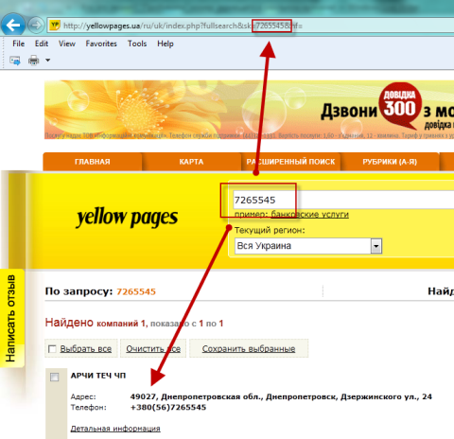Image resolution: width=454 pixels, height=439 pixels.
Task: Click the yellow pages logo
Action: [127, 218]
